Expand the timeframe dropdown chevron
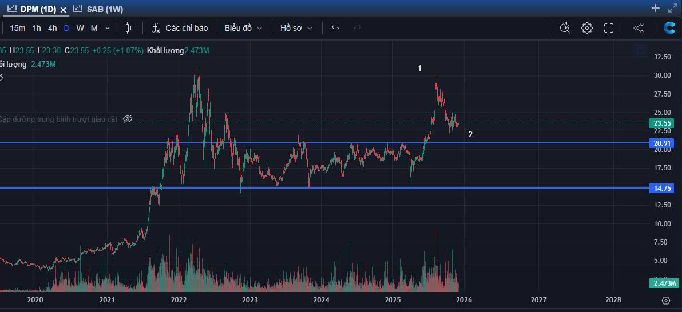Viewport: 682px width, 312px height. 108,28
